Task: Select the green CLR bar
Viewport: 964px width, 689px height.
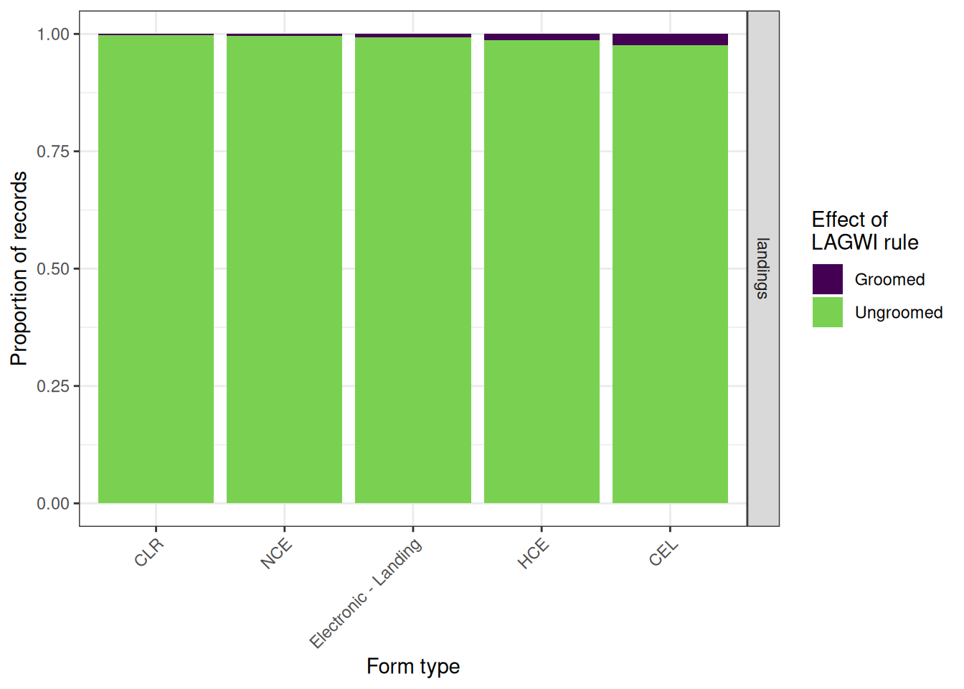Action: point(156,269)
